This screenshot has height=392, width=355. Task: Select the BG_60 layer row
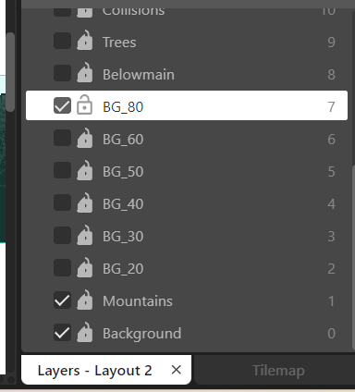187,139
